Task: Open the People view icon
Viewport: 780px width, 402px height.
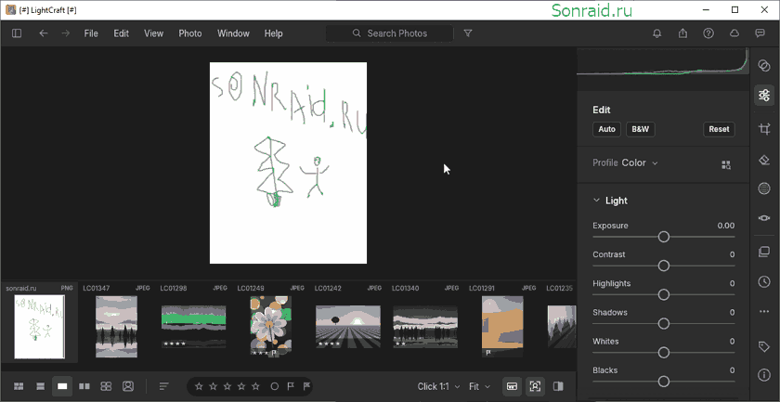Action: point(128,386)
